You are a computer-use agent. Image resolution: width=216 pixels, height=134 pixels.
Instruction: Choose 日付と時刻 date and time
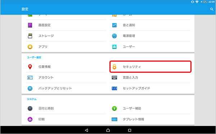point(66,109)
